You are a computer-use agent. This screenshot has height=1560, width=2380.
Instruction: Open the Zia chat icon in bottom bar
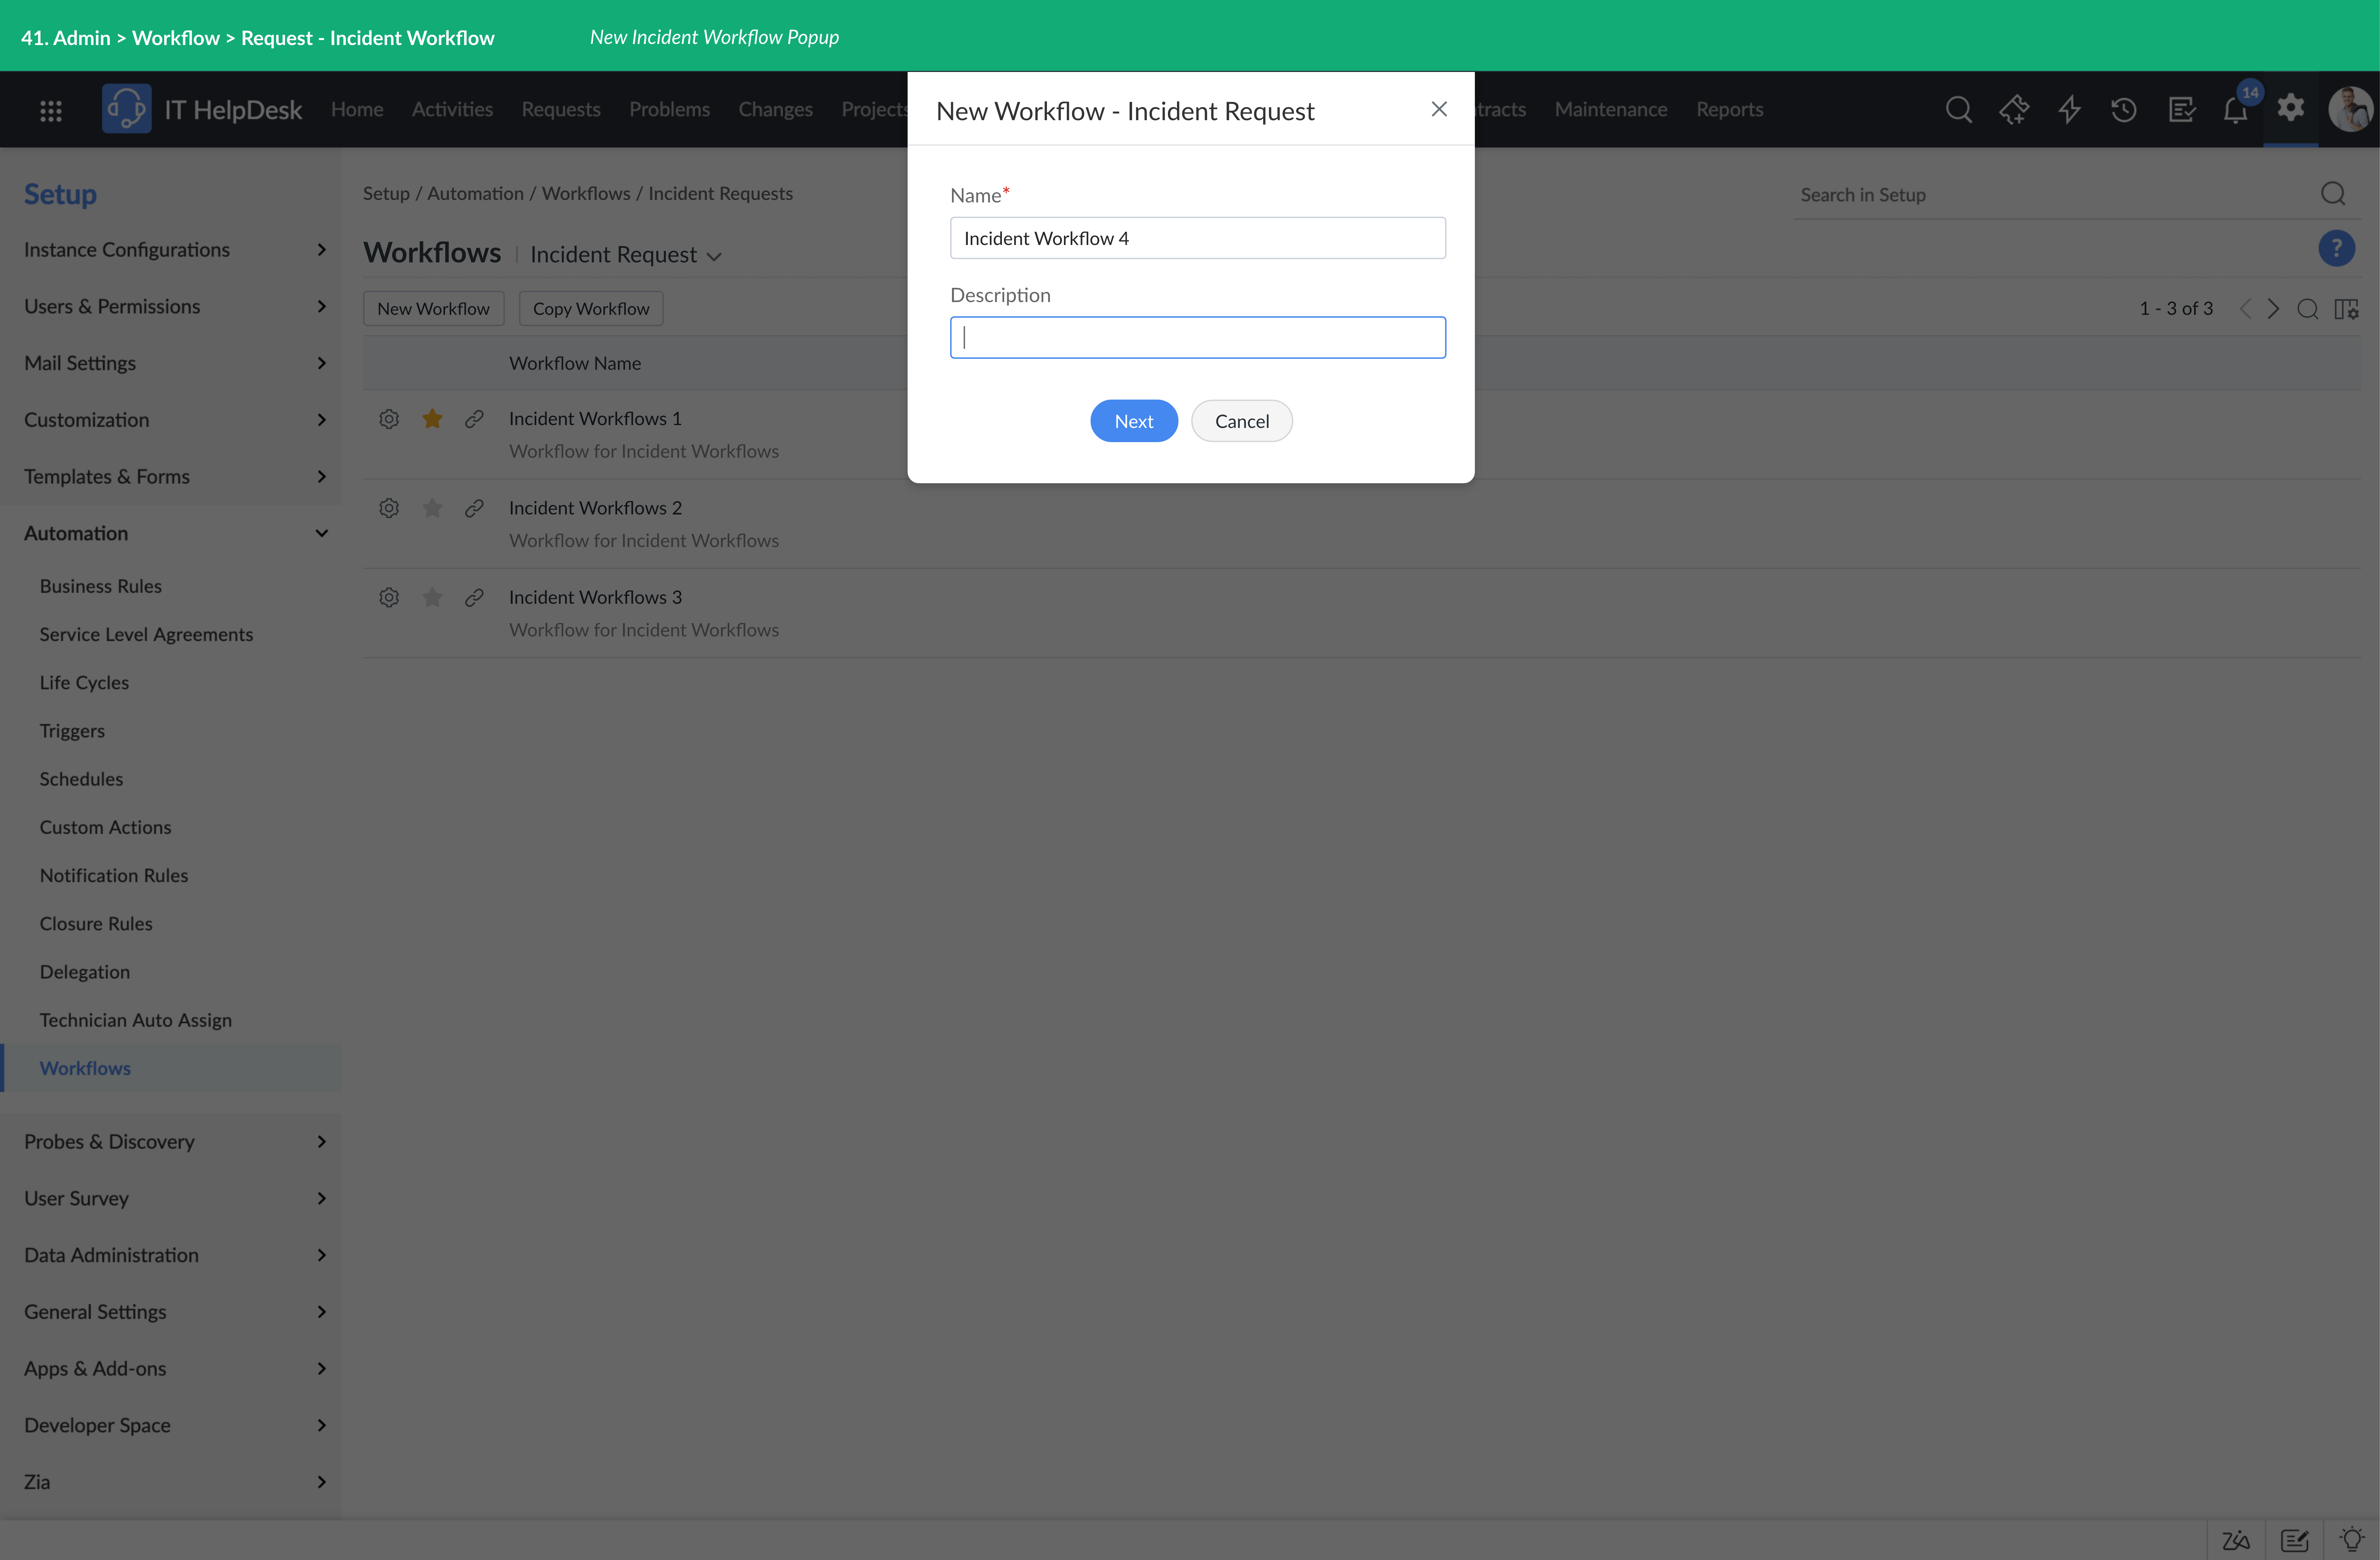[x=2236, y=1540]
